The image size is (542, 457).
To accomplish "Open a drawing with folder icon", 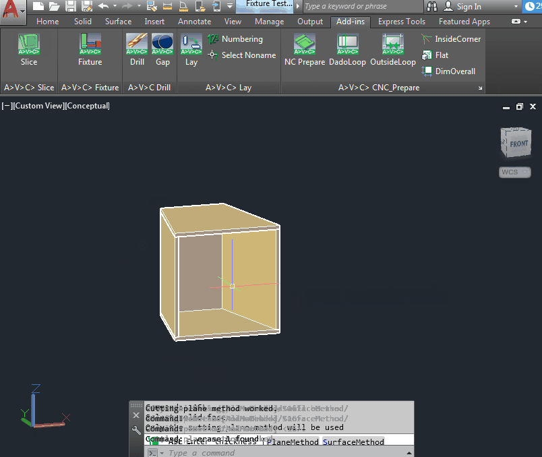I will coord(55,6).
